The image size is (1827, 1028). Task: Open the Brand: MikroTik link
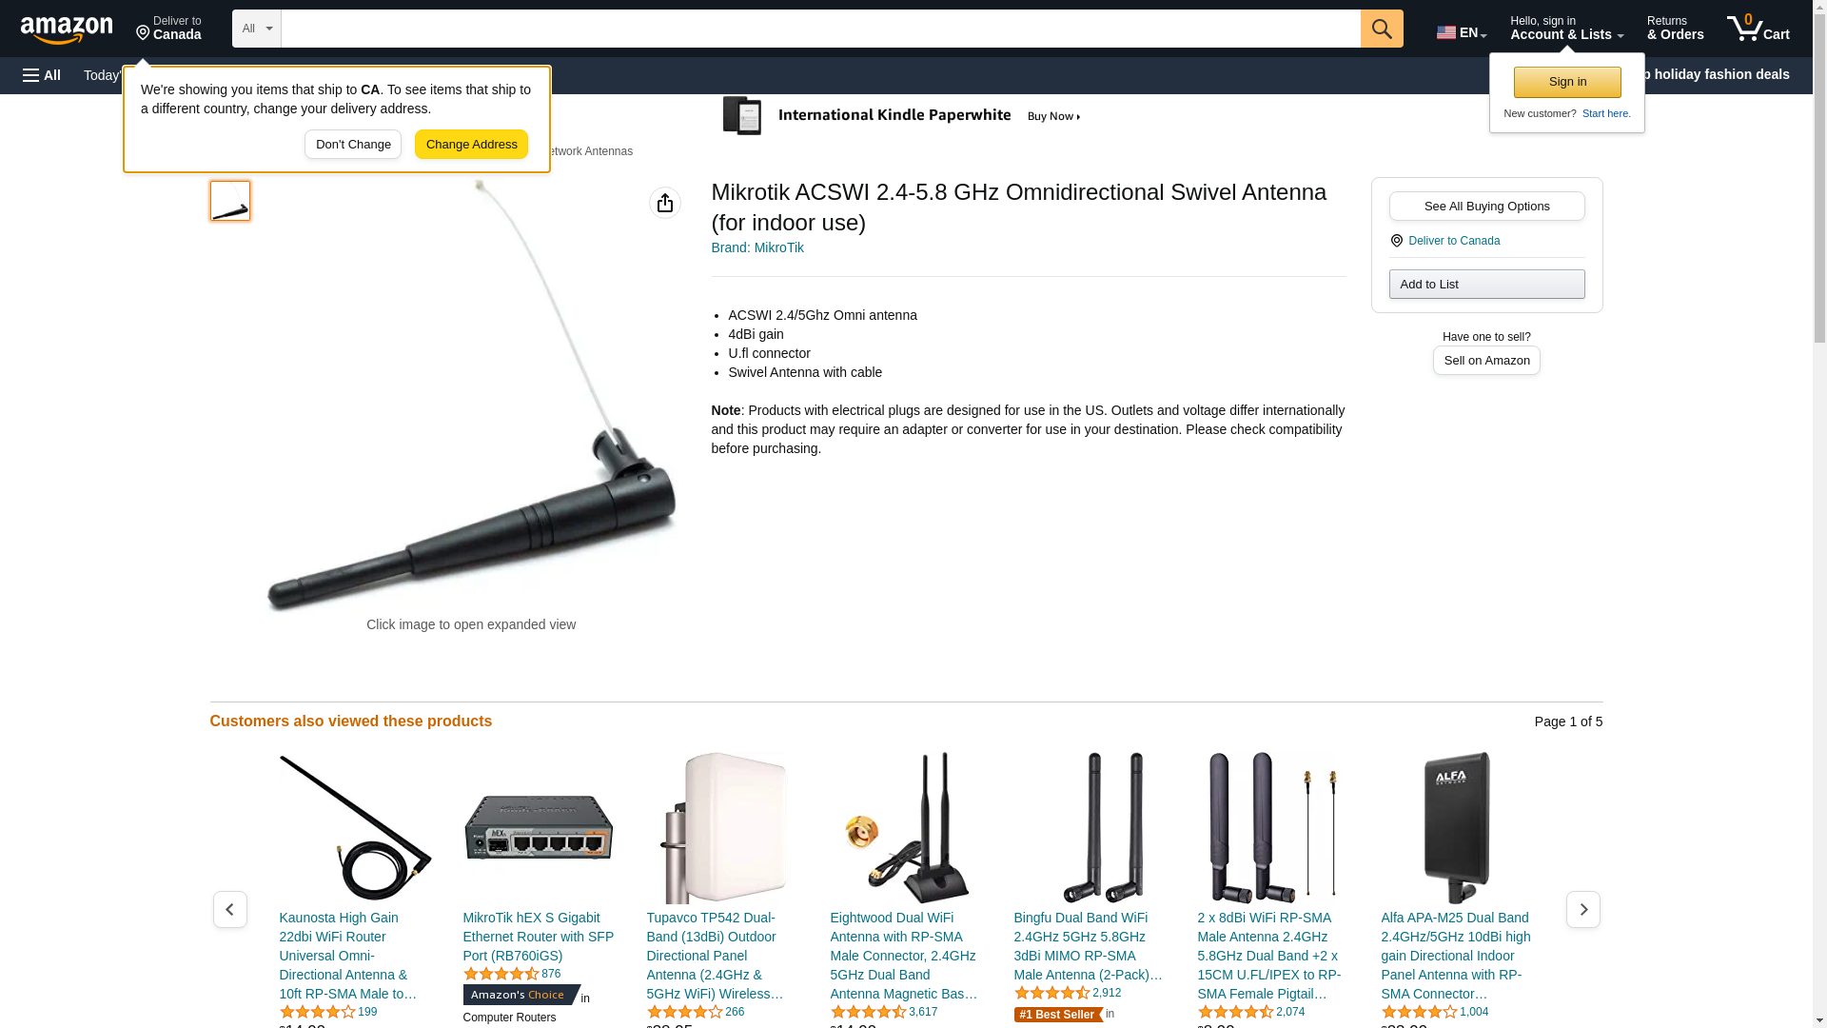click(x=757, y=247)
